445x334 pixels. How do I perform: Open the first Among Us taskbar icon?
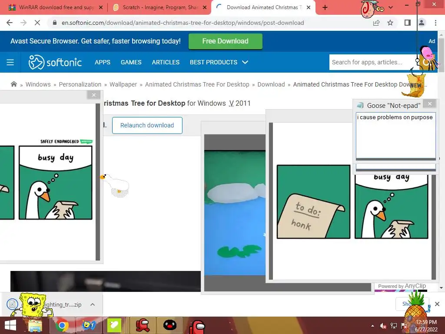pyautogui.click(x=142, y=325)
